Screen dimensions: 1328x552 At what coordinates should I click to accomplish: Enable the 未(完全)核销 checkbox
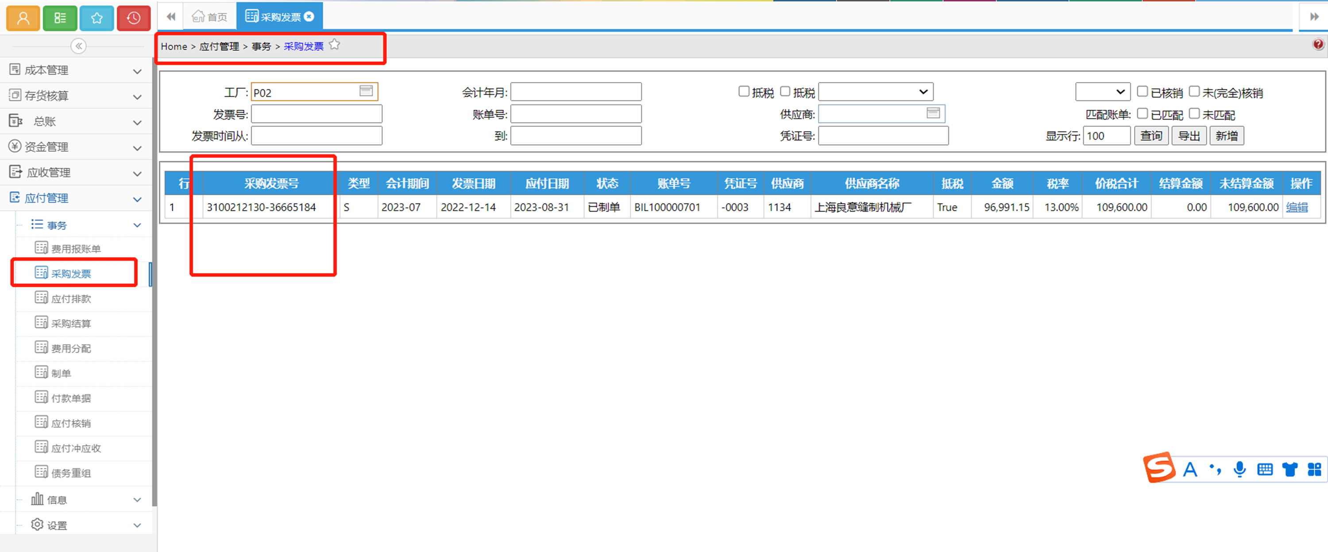click(x=1194, y=92)
